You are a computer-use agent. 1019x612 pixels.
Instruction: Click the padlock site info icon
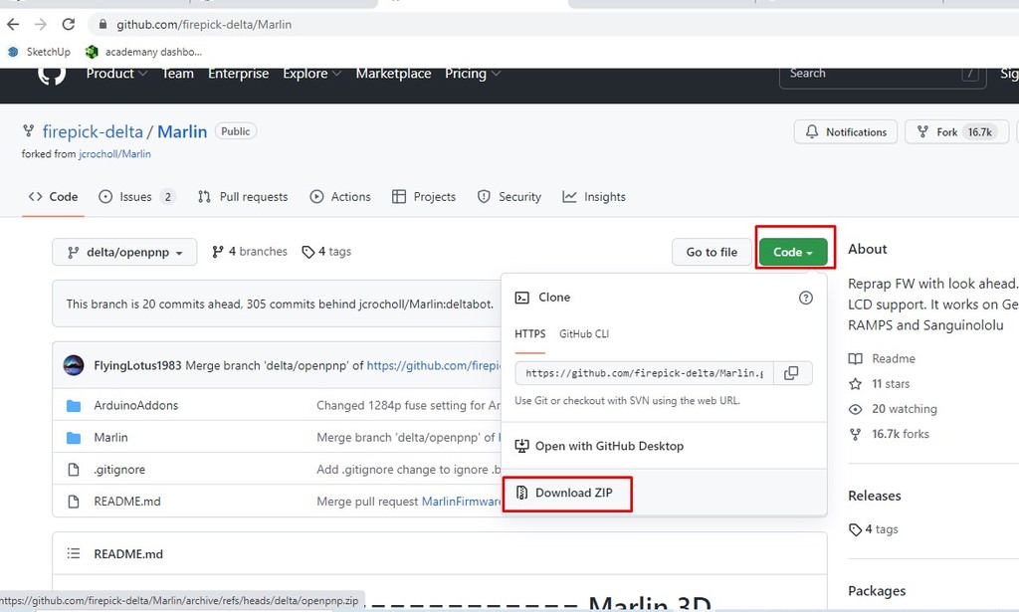point(102,25)
